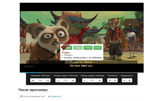This screenshot has width=162, height=101.
Task: Select 'прощать, не взыскивать, не требовать' translation
Action: pyautogui.click(x=83, y=58)
